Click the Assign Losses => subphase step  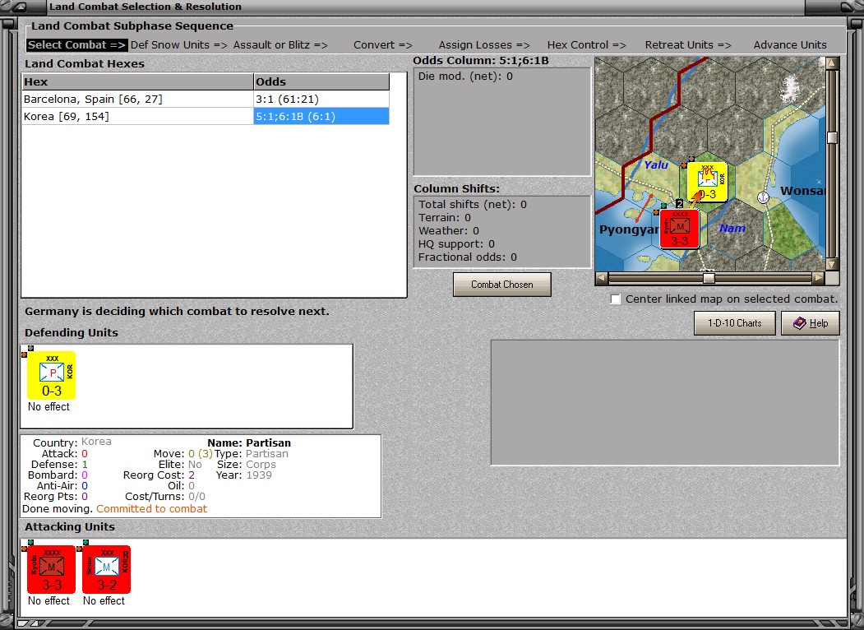[x=484, y=44]
